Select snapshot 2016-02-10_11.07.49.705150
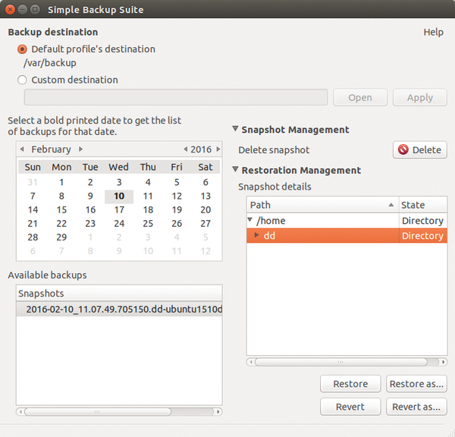455x437 pixels. point(119,309)
